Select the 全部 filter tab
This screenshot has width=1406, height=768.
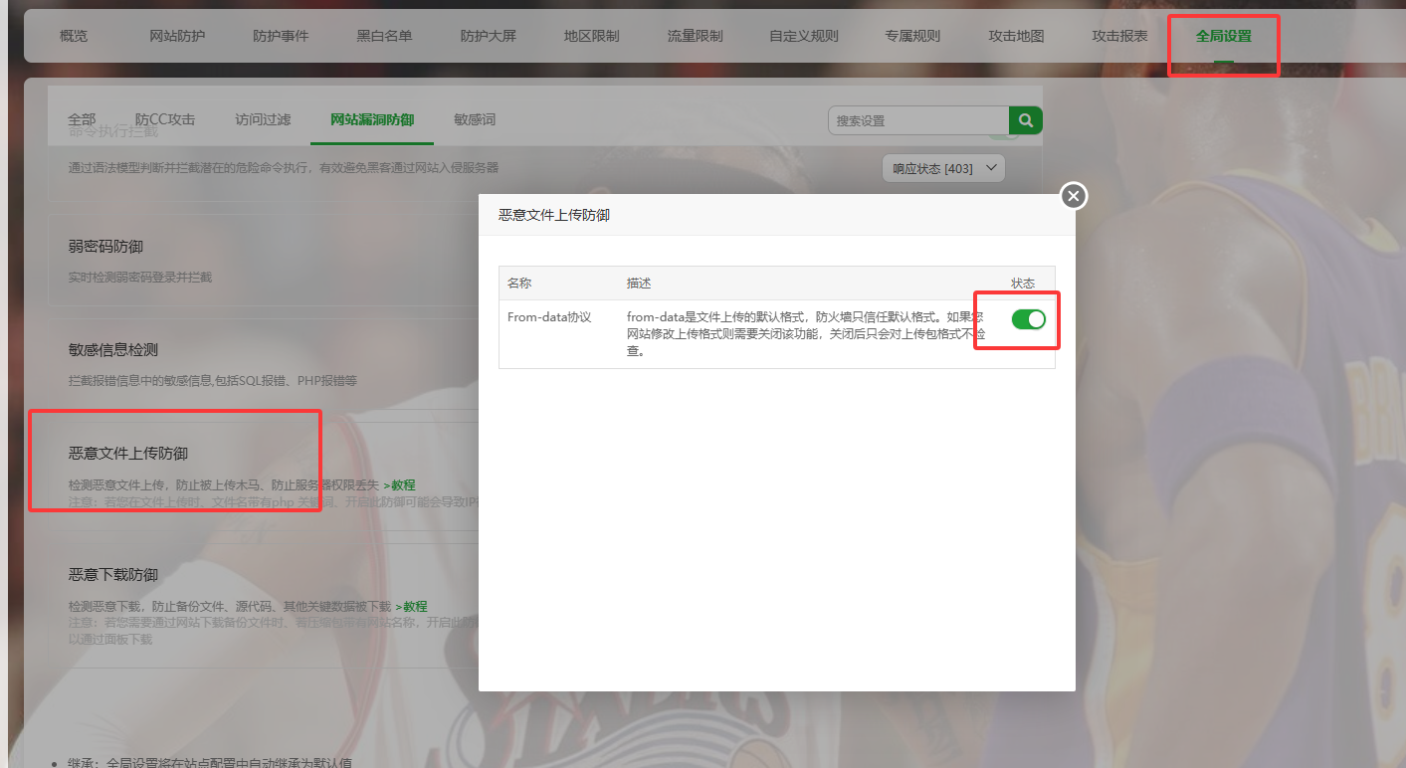click(x=82, y=118)
